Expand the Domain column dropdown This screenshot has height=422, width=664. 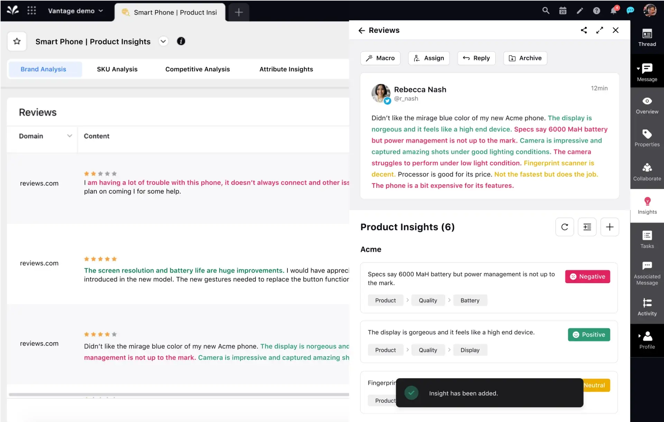click(x=70, y=136)
